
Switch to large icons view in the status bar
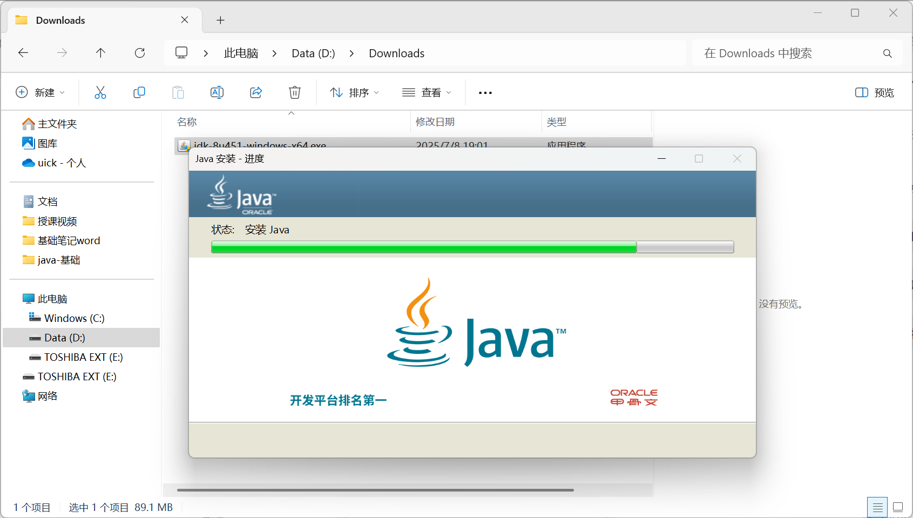[897, 507]
